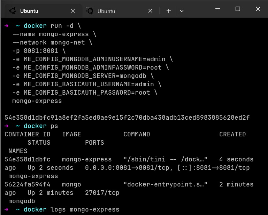
Task: Click the PORTS column header
Action: [94, 143]
